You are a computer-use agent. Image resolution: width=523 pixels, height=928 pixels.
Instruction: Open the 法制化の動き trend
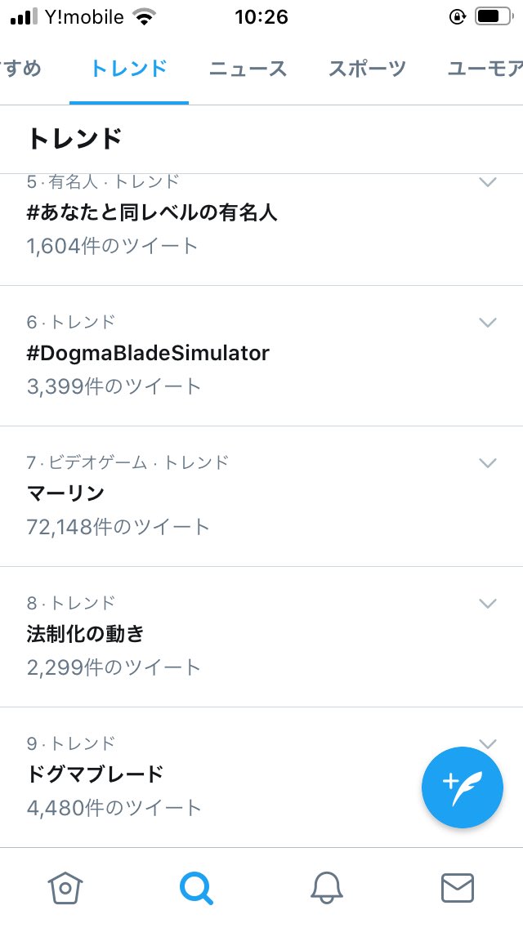(86, 633)
